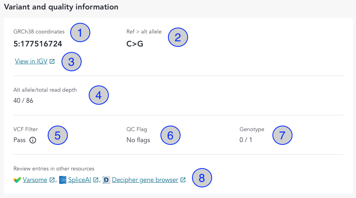This screenshot has height=198, width=356.
Task: Click the info icon next to Pass
Action: [33, 140]
